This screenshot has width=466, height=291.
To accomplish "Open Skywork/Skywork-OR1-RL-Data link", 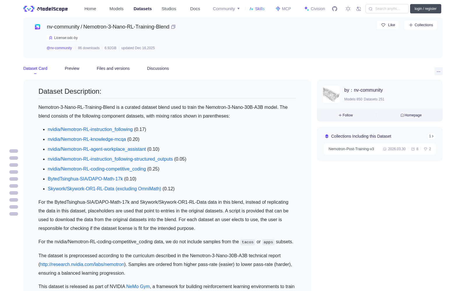I will click(104, 189).
